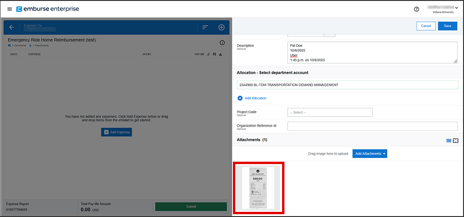Click the Organization Reference Id field

[x=372, y=126]
